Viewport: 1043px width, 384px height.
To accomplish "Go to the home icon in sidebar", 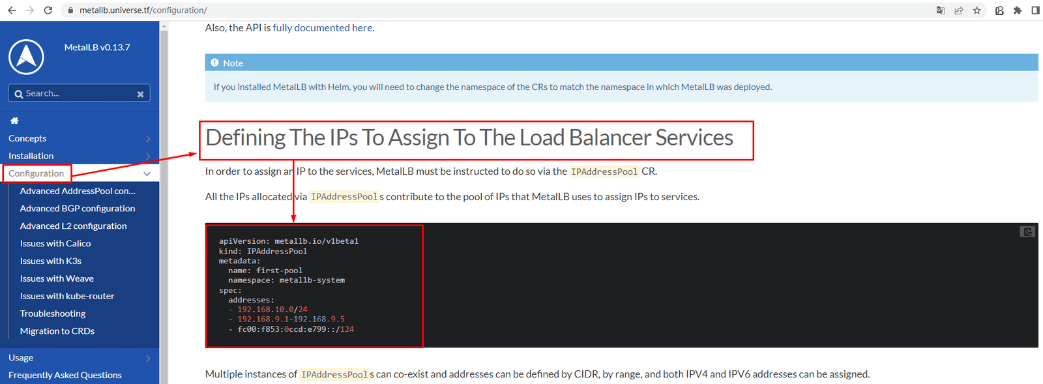I will point(14,121).
